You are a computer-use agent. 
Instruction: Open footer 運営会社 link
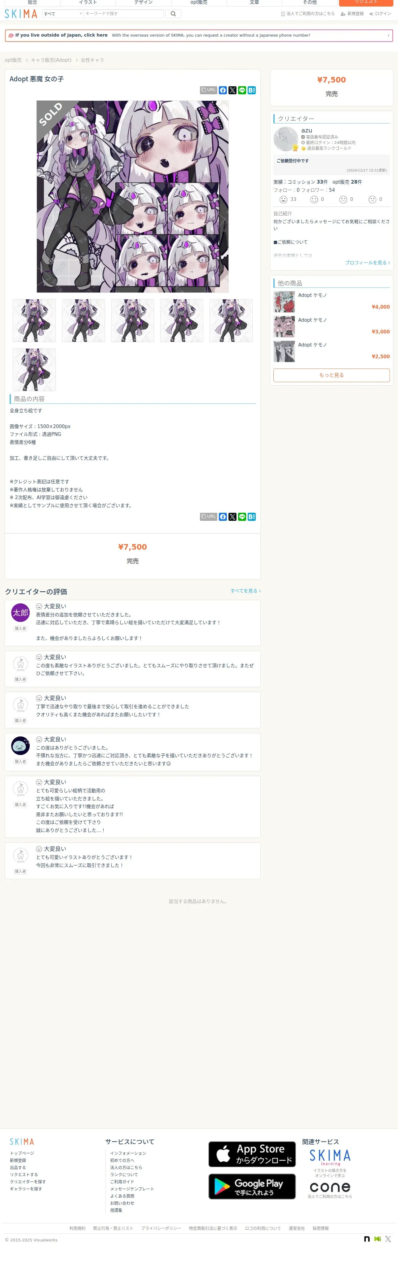[296, 1228]
